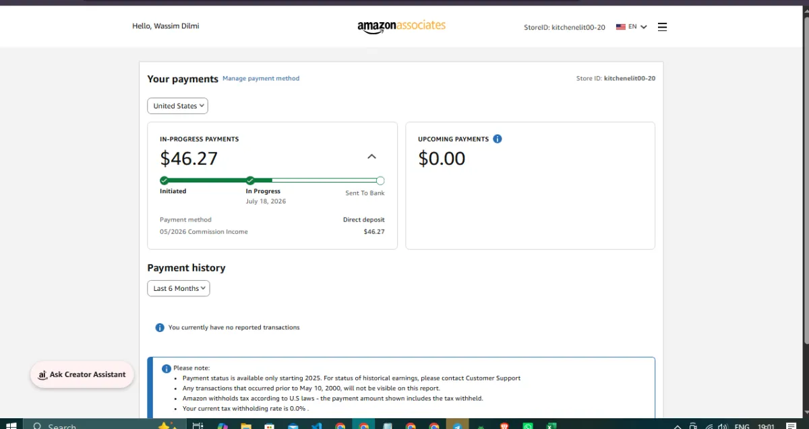Click the In Progress checkpoint marker
The width and height of the screenshot is (809, 429).
pyautogui.click(x=250, y=180)
